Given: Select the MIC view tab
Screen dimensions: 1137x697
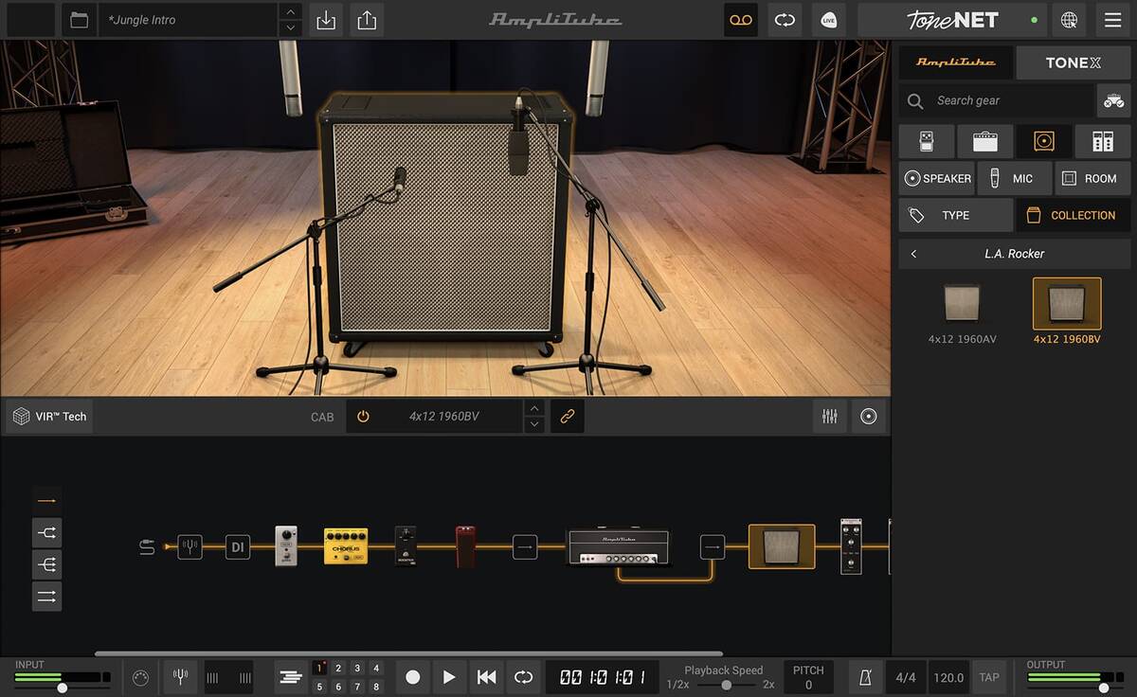Looking at the screenshot, I should coord(1015,178).
